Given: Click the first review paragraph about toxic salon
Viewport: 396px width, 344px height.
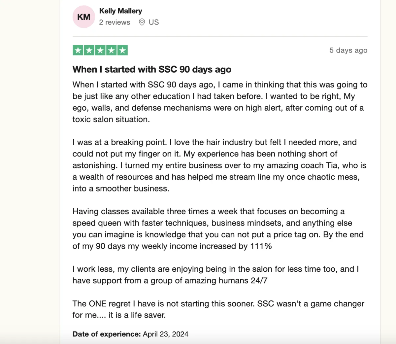Looking at the screenshot, I should [x=220, y=102].
